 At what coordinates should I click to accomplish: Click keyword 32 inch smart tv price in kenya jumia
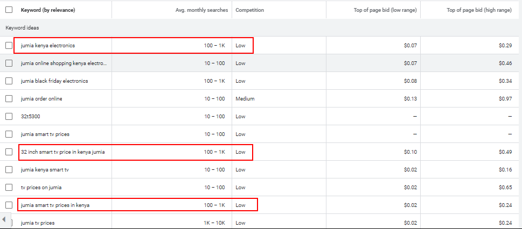click(63, 152)
